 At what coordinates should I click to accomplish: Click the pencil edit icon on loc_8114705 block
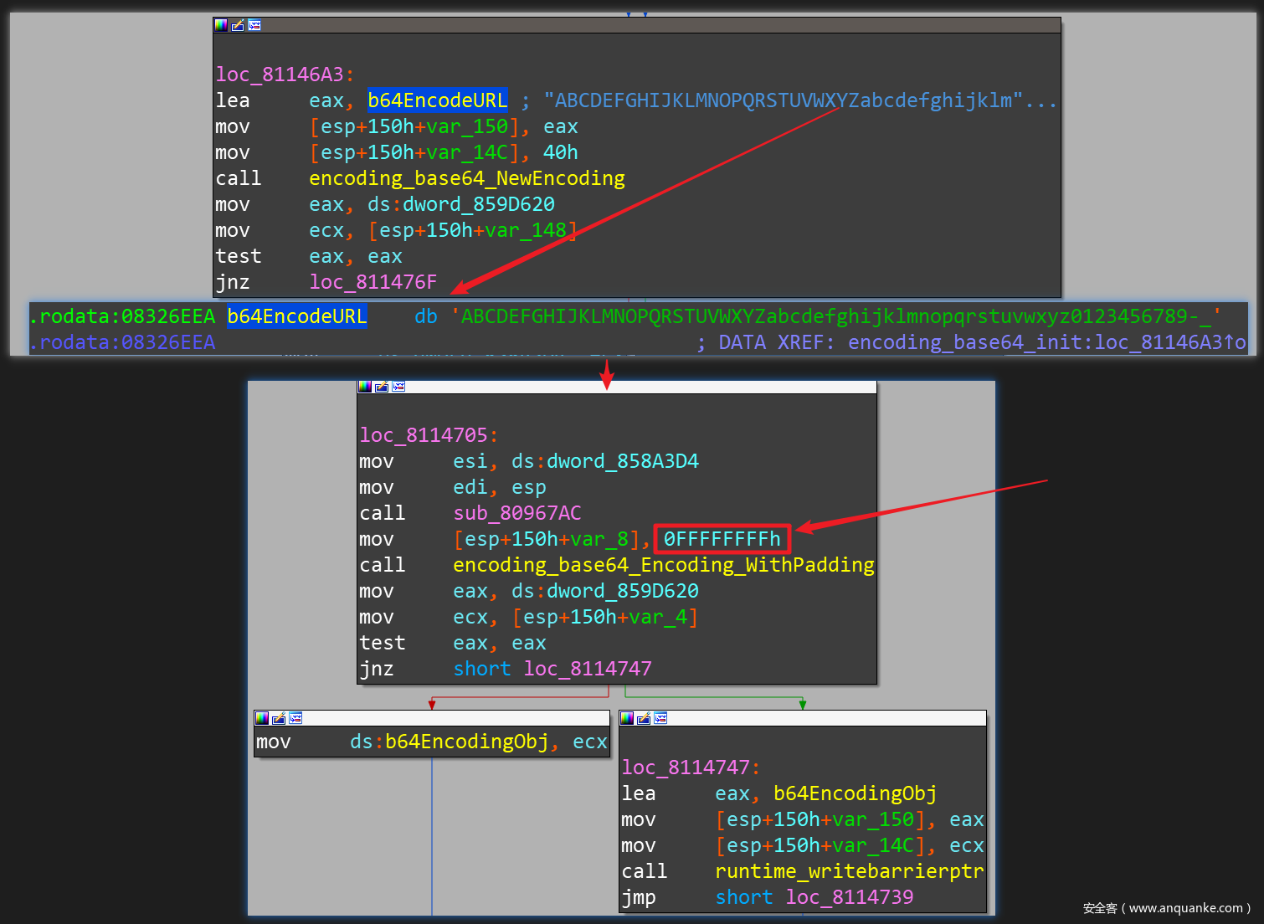point(382,387)
